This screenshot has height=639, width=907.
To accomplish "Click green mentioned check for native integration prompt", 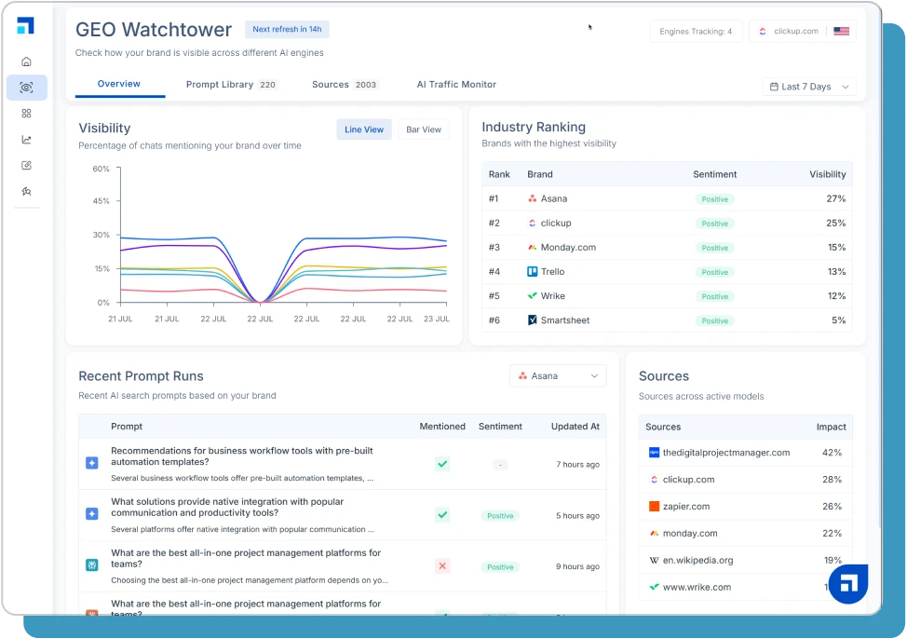I will click(x=442, y=514).
